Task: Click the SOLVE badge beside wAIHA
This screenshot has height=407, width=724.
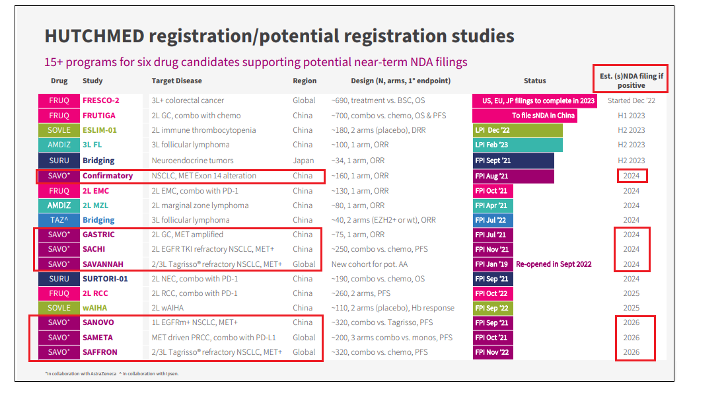Action: click(x=58, y=308)
